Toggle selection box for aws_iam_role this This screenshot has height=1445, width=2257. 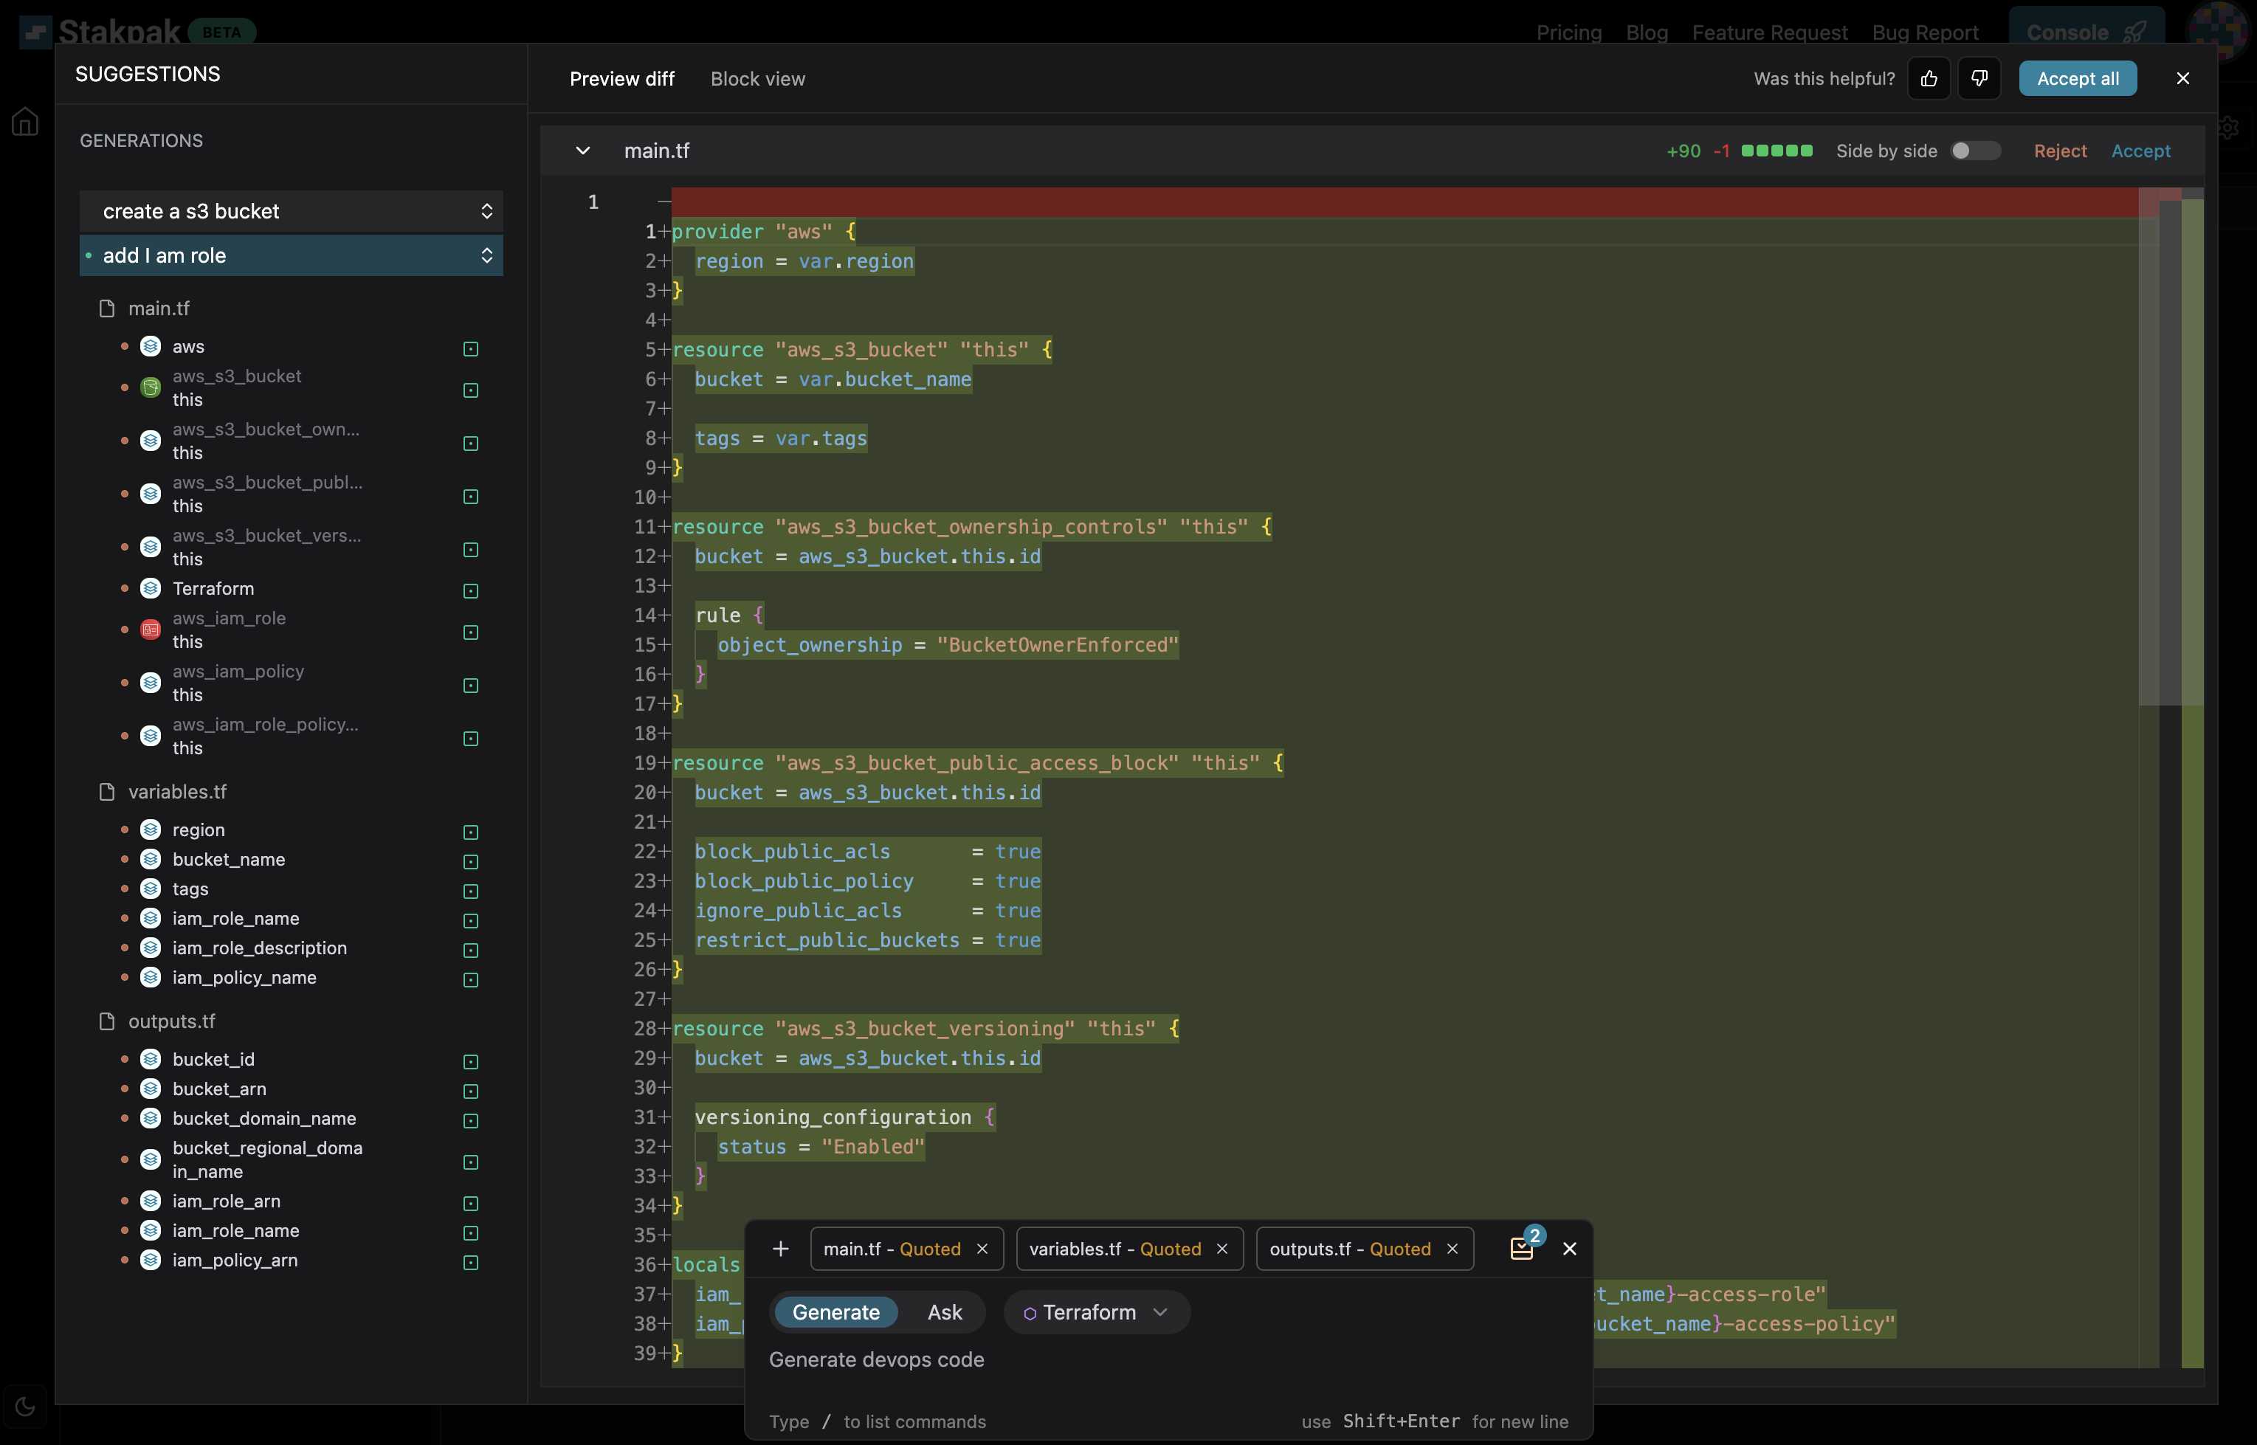tap(471, 632)
